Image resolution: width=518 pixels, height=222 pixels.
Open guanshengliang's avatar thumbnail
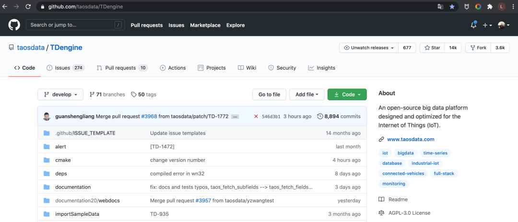coord(47,117)
